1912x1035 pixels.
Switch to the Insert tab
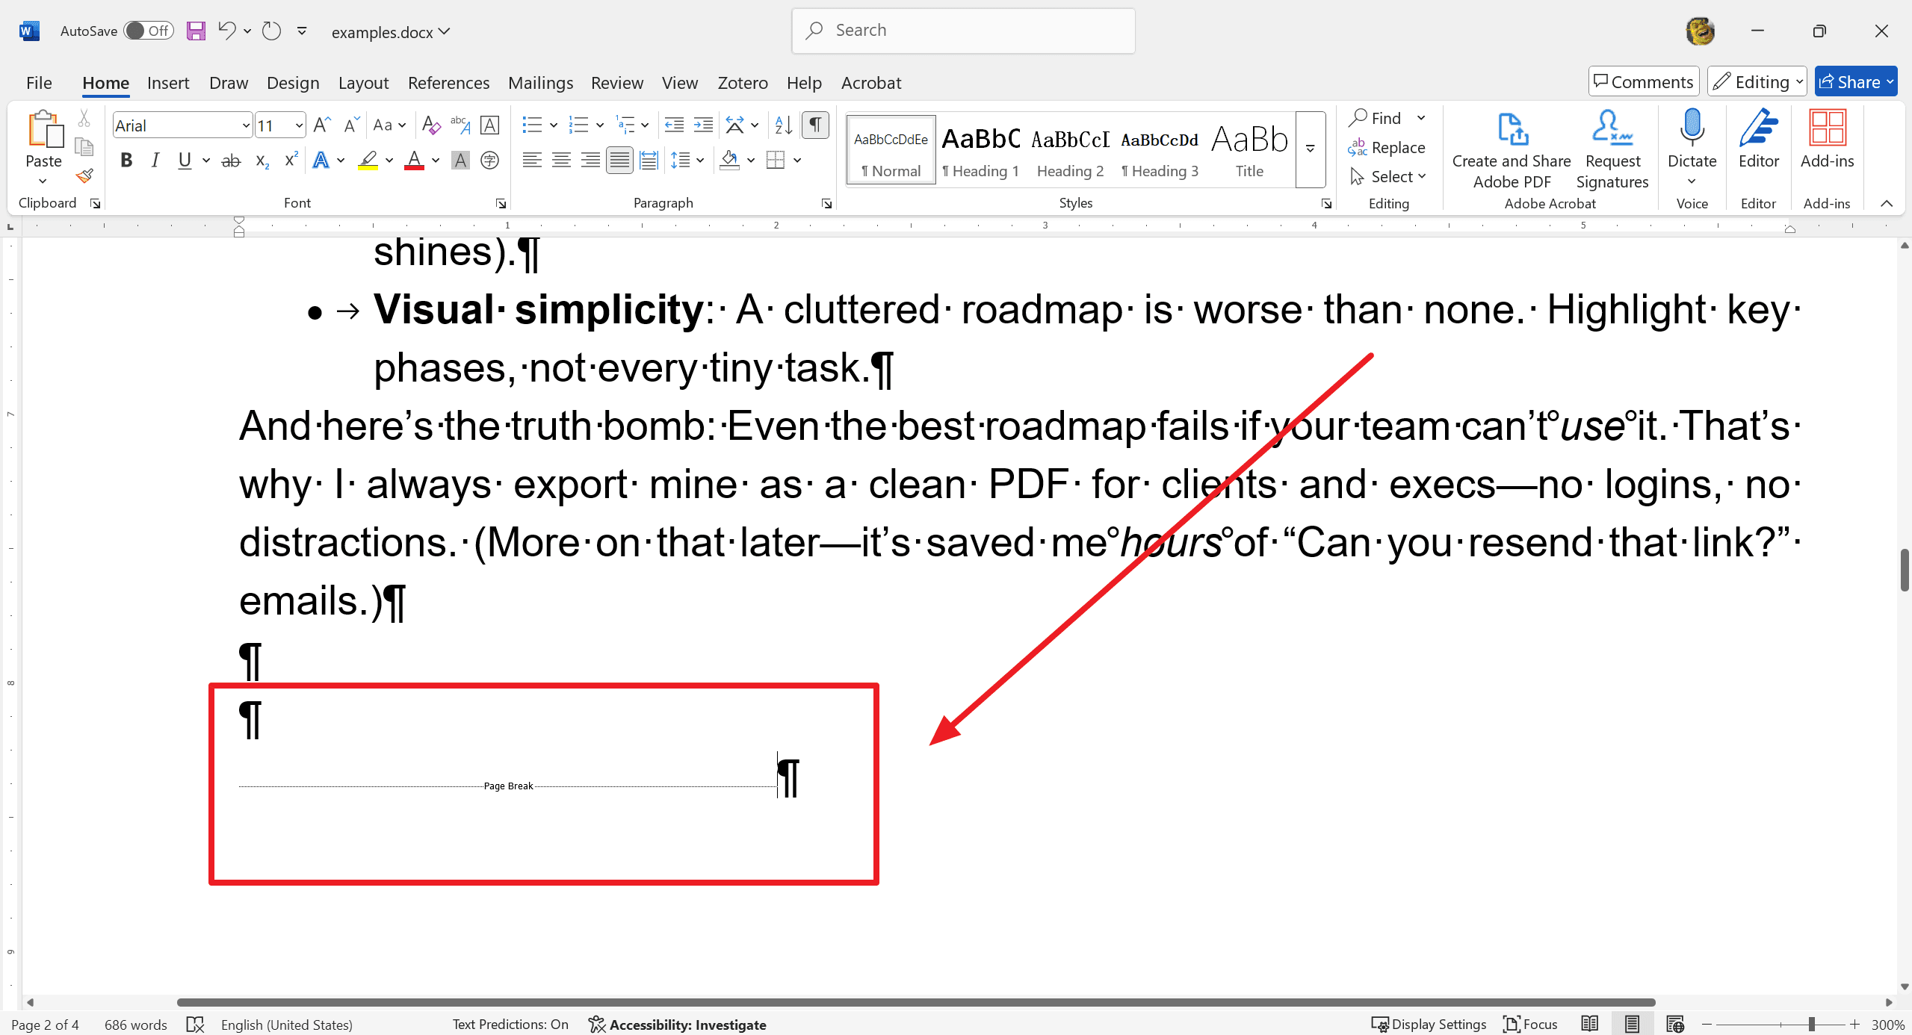[168, 83]
